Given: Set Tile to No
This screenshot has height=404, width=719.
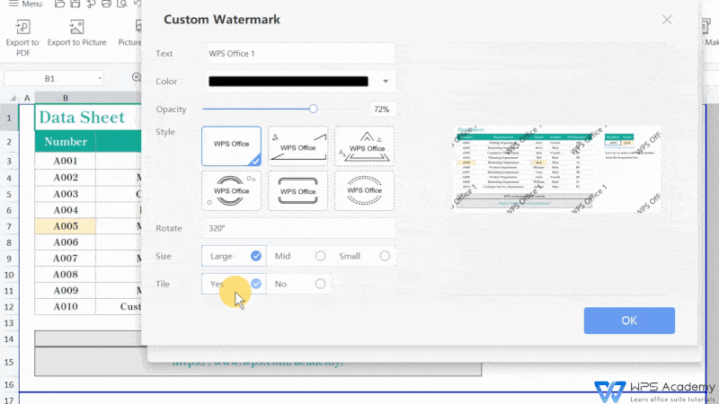Looking at the screenshot, I should coord(321,284).
